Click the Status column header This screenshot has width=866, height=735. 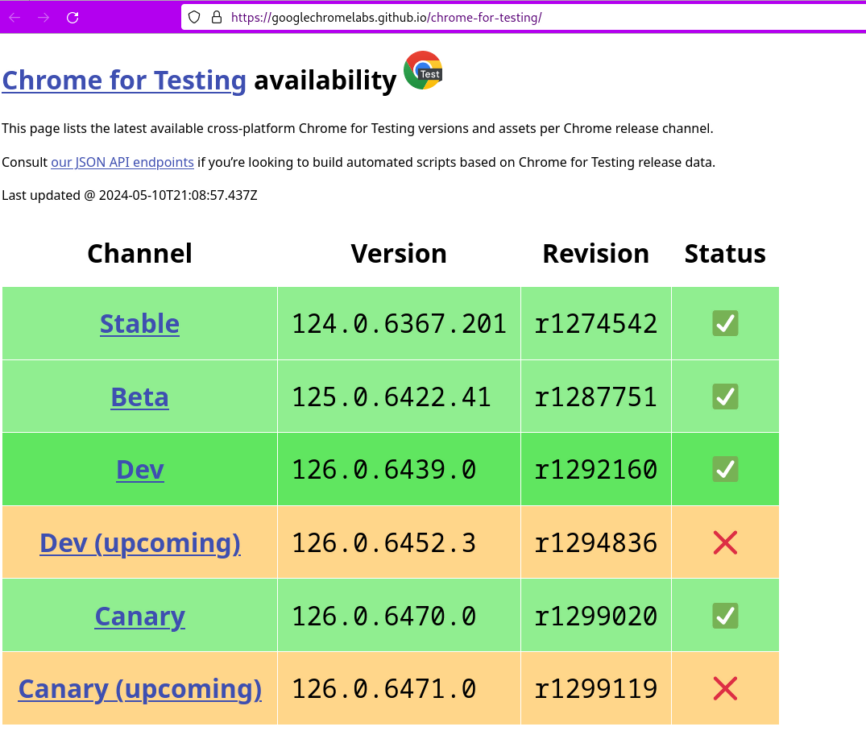coord(725,254)
